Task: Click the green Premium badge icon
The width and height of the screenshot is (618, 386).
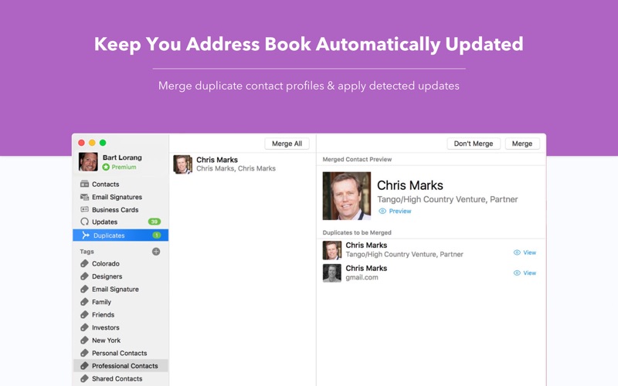Action: pos(106,168)
